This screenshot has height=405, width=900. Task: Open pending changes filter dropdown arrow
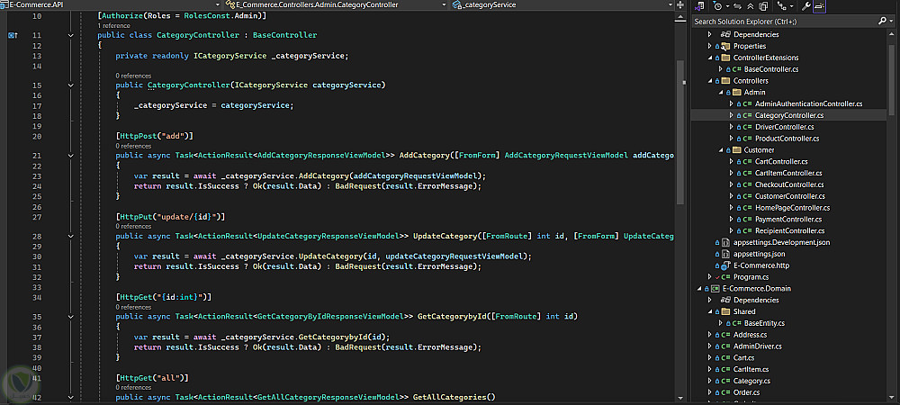727,6
